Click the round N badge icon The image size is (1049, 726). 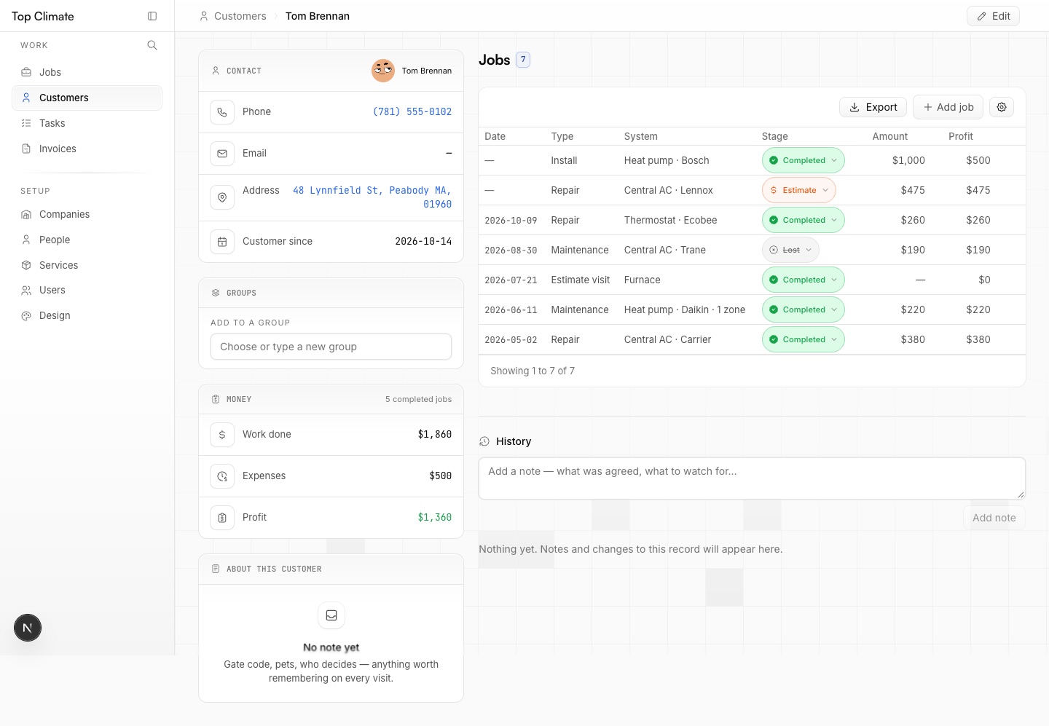click(x=28, y=628)
